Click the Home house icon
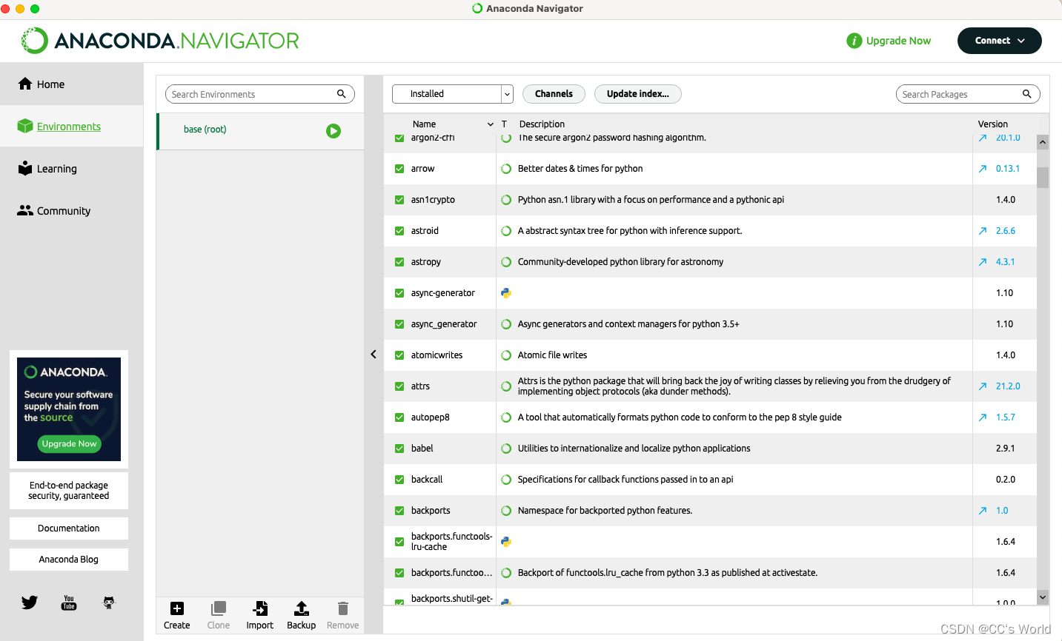The image size is (1062, 641). (25, 84)
